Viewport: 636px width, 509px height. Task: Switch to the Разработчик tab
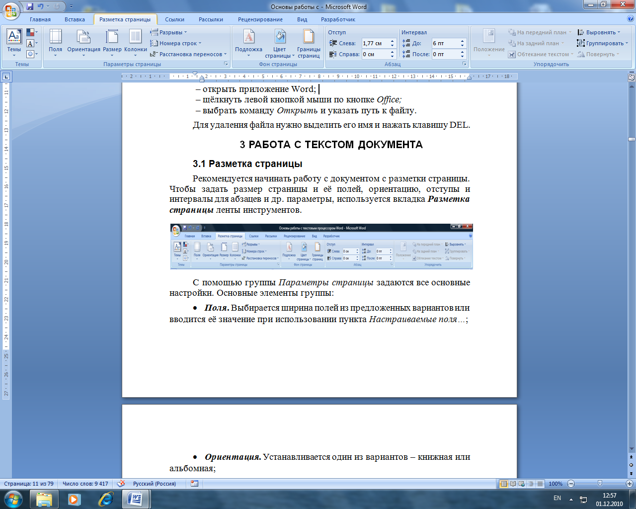338,19
